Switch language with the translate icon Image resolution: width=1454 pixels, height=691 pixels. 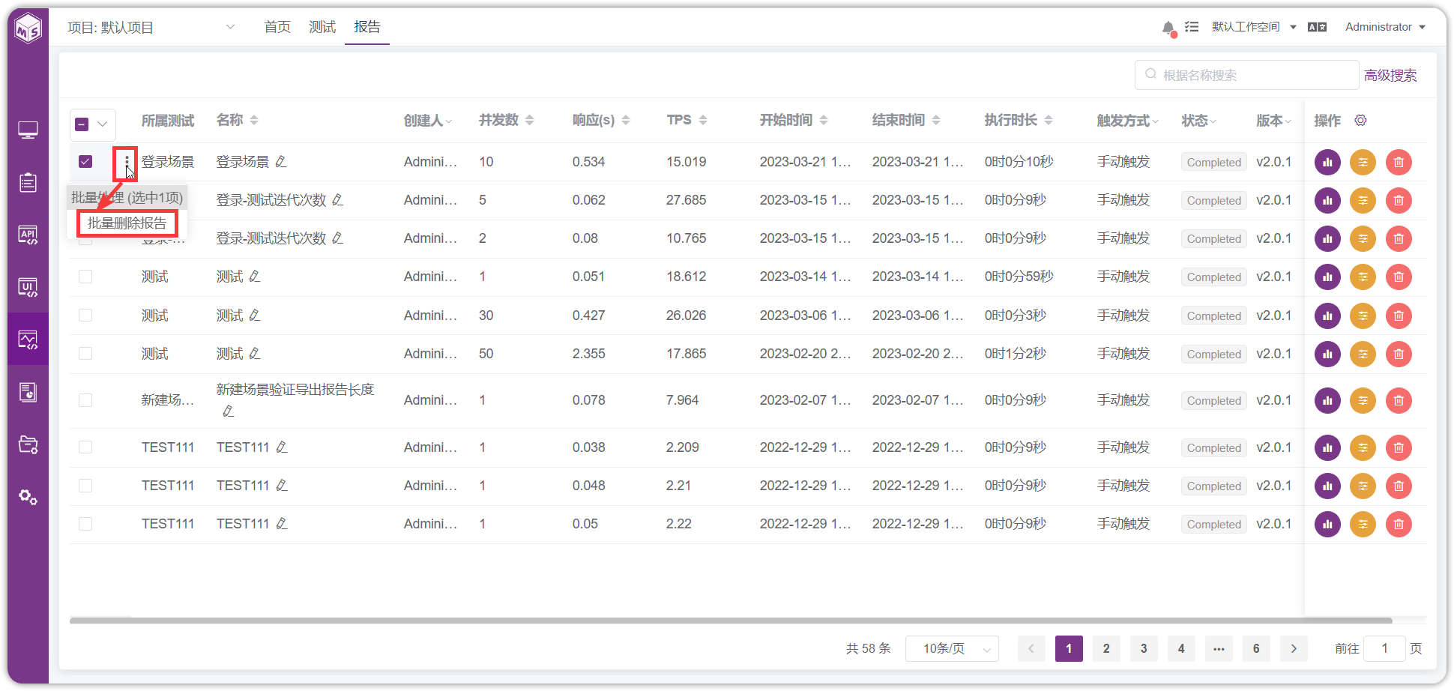[x=1317, y=27]
